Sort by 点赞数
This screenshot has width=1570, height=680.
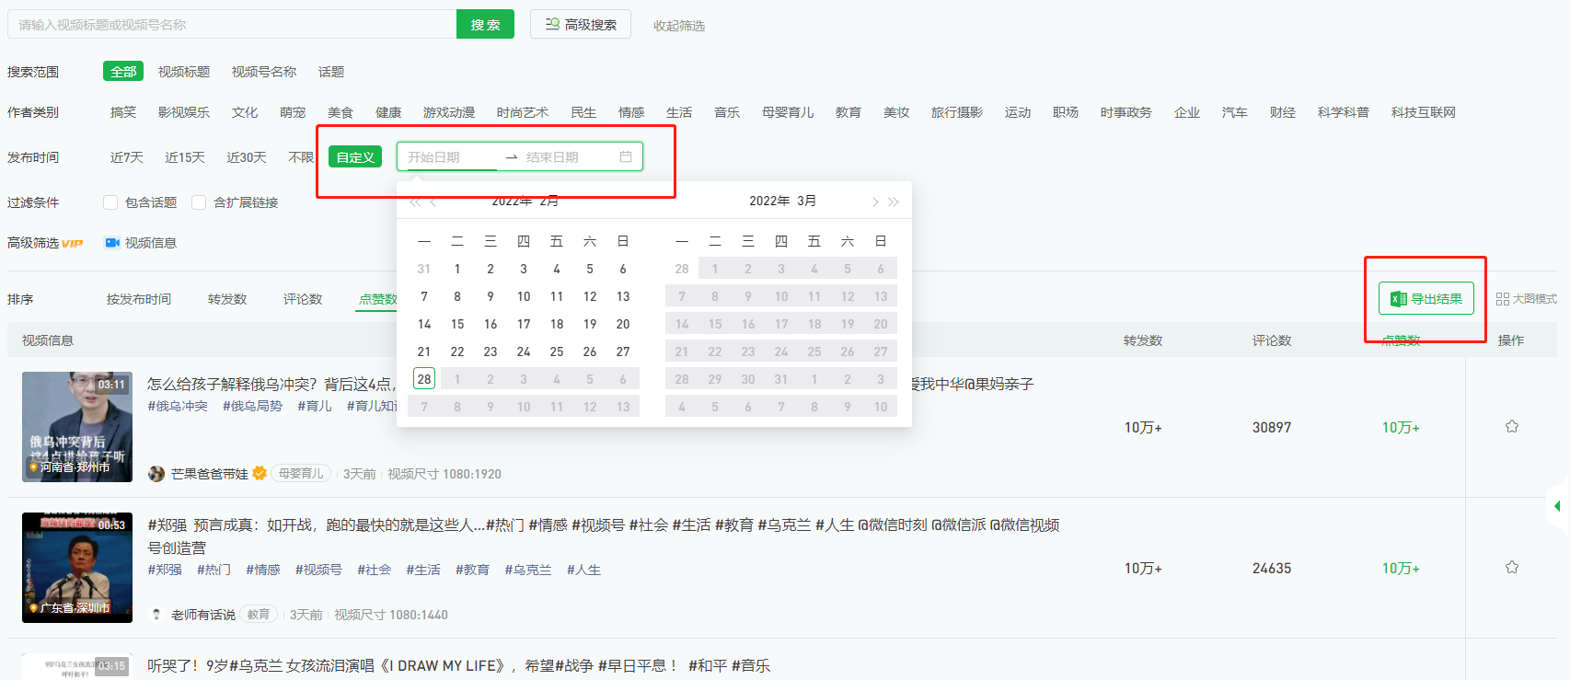click(377, 299)
